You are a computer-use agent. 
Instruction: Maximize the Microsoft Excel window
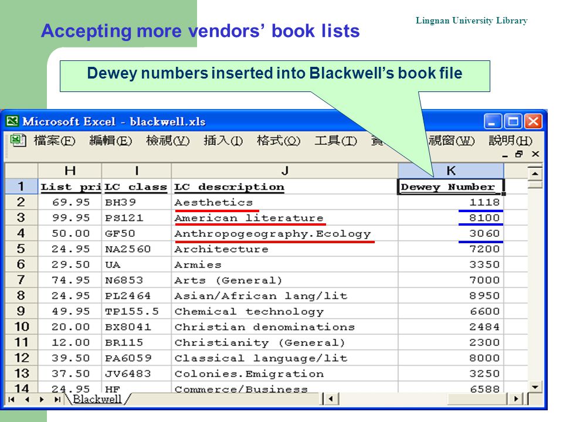point(513,121)
